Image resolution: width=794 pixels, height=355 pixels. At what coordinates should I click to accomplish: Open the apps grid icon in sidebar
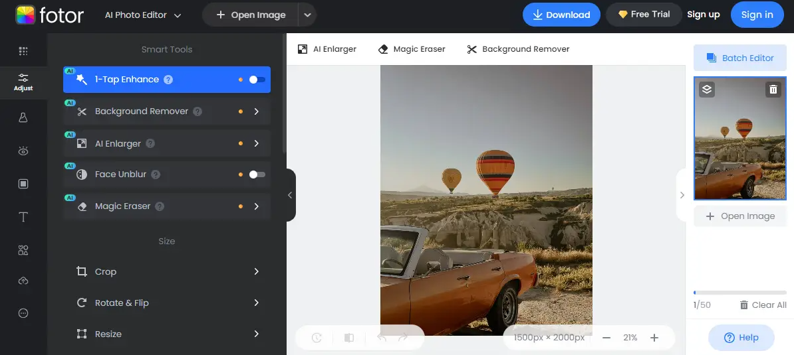click(x=23, y=51)
